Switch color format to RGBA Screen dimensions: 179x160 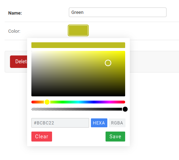tap(117, 123)
